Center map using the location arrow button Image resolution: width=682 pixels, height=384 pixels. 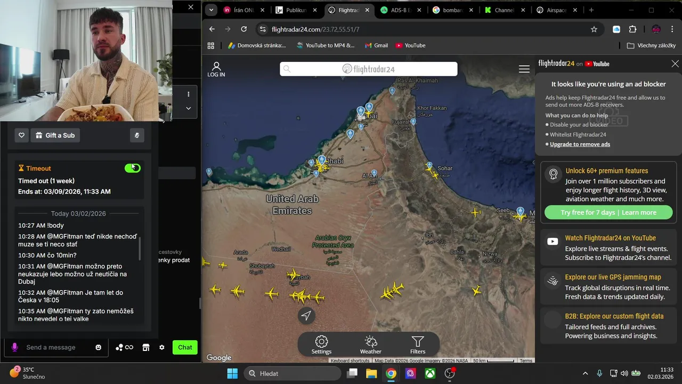[306, 315]
